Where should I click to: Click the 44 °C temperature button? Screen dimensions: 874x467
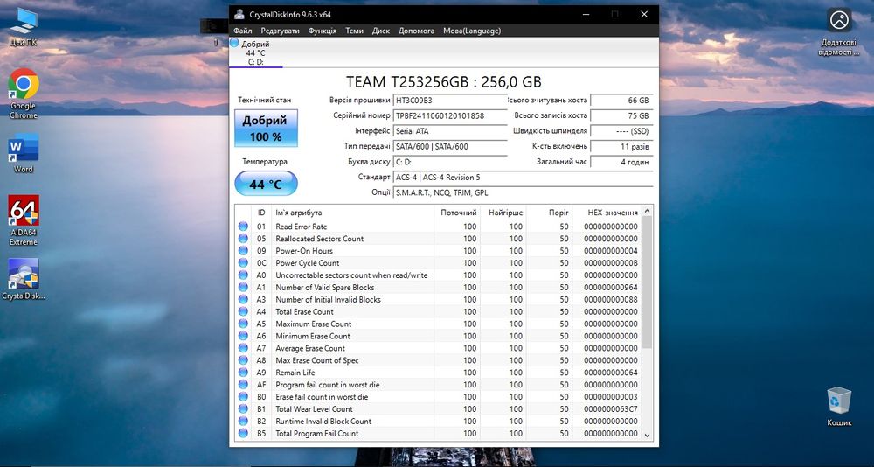tap(266, 184)
